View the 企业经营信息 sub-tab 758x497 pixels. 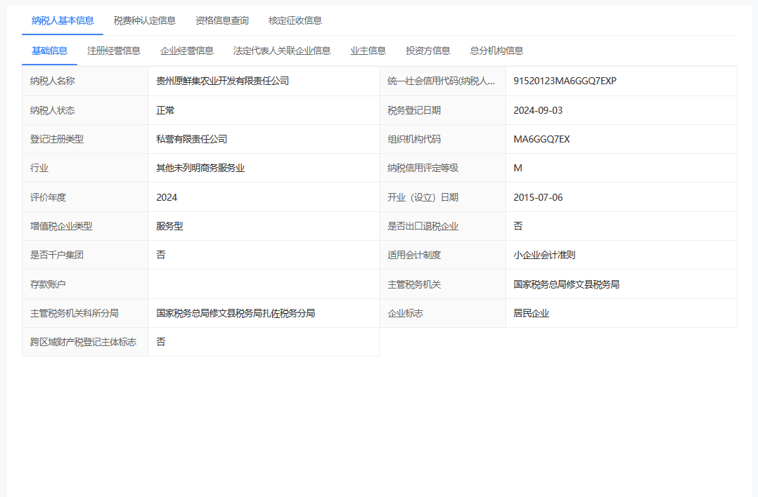point(187,51)
